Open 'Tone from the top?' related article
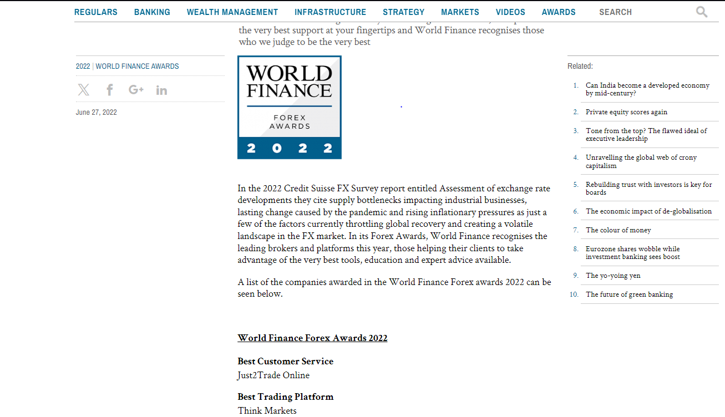This screenshot has width=725, height=417. point(646,135)
